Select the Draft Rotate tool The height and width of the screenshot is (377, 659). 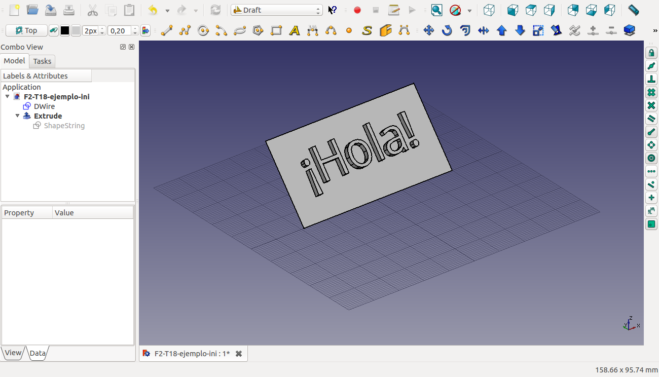pos(447,31)
